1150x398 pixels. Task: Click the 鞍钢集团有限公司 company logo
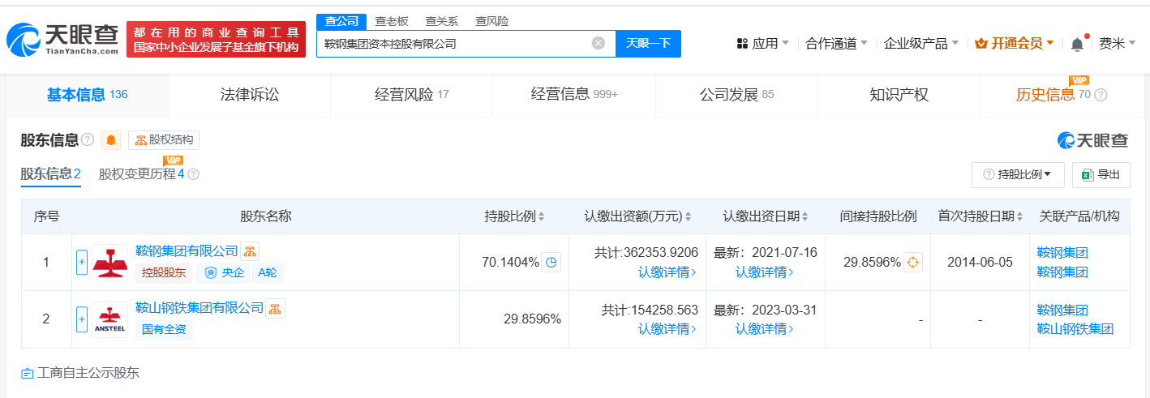point(109,263)
